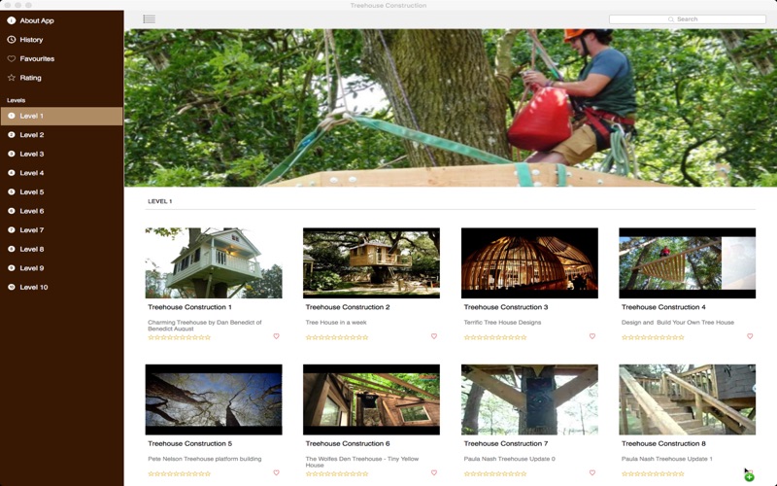
Task: Select Level 9 in sidebar
Action: coord(61,268)
